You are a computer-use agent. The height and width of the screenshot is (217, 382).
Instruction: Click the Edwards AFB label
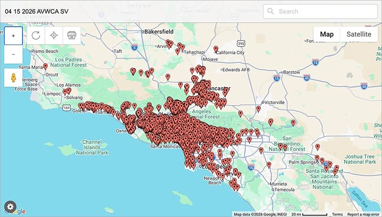coord(236,69)
